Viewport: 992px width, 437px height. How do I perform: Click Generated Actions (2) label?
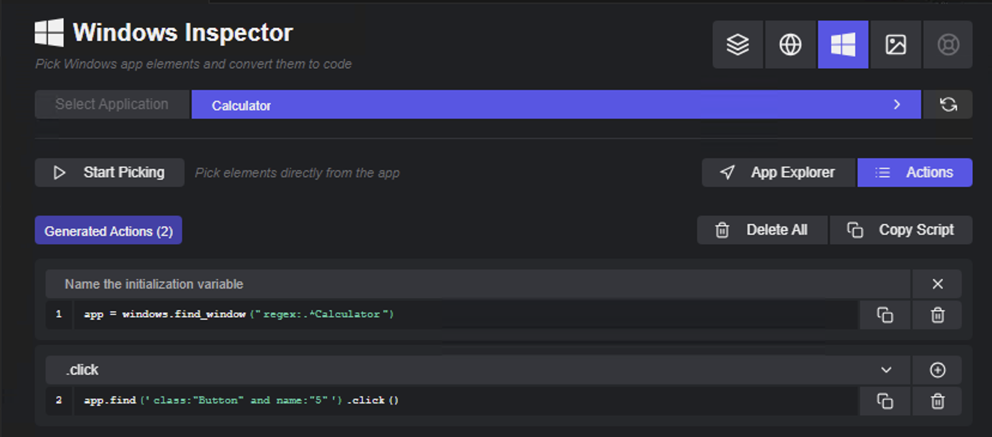pyautogui.click(x=108, y=230)
